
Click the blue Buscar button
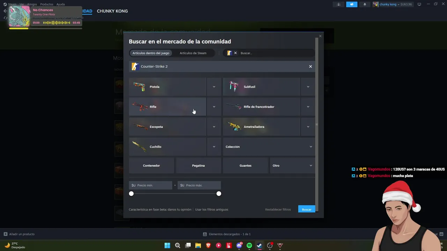(307, 210)
